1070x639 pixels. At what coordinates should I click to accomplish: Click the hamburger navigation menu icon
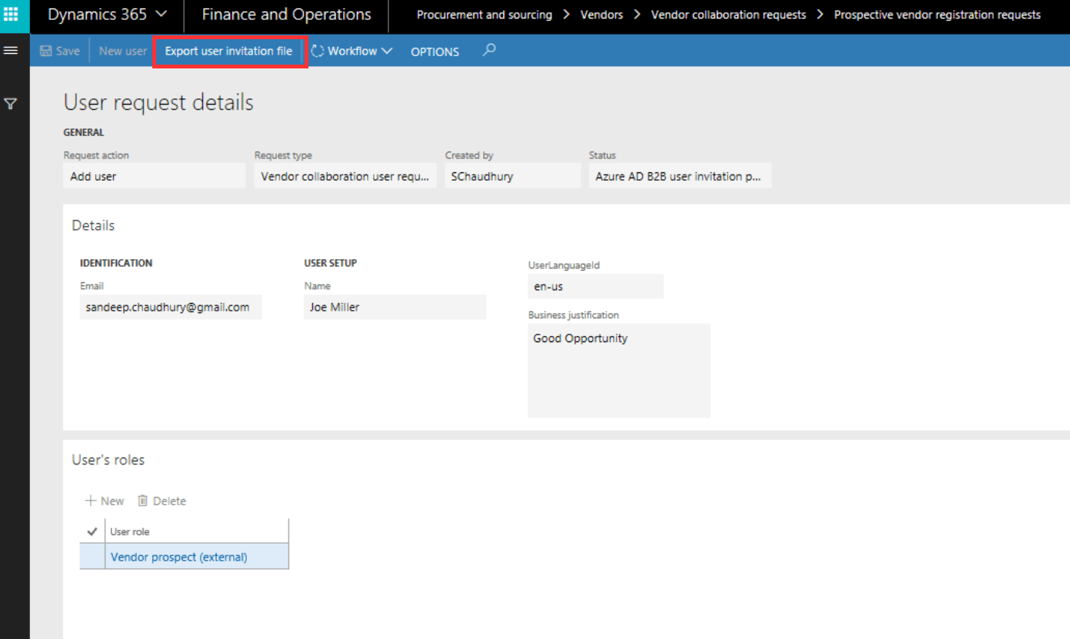point(12,50)
